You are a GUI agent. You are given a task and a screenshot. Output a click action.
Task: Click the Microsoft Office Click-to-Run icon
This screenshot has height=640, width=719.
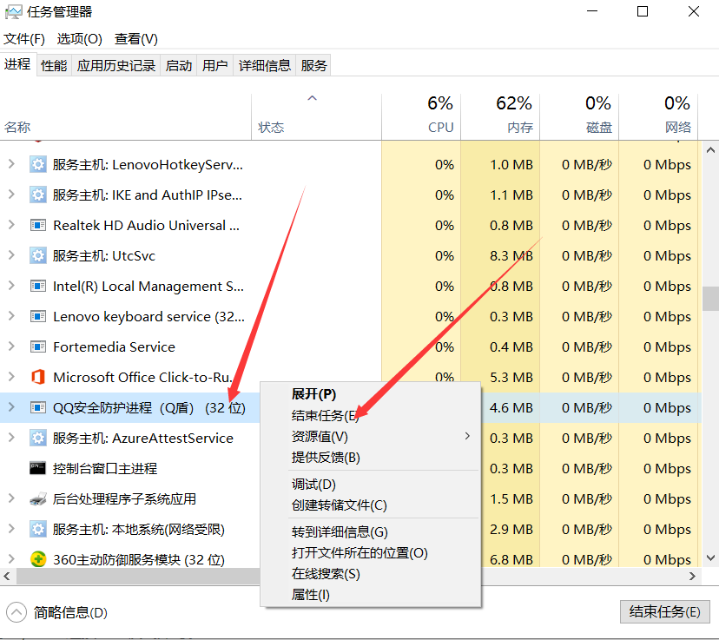point(38,377)
